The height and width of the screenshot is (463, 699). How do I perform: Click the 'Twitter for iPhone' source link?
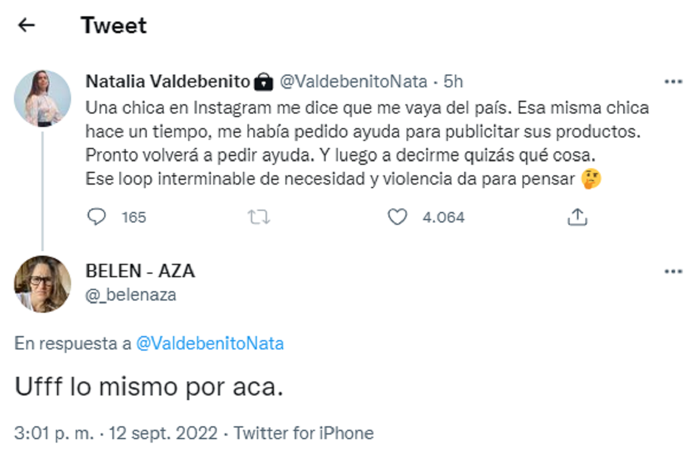coord(303,433)
